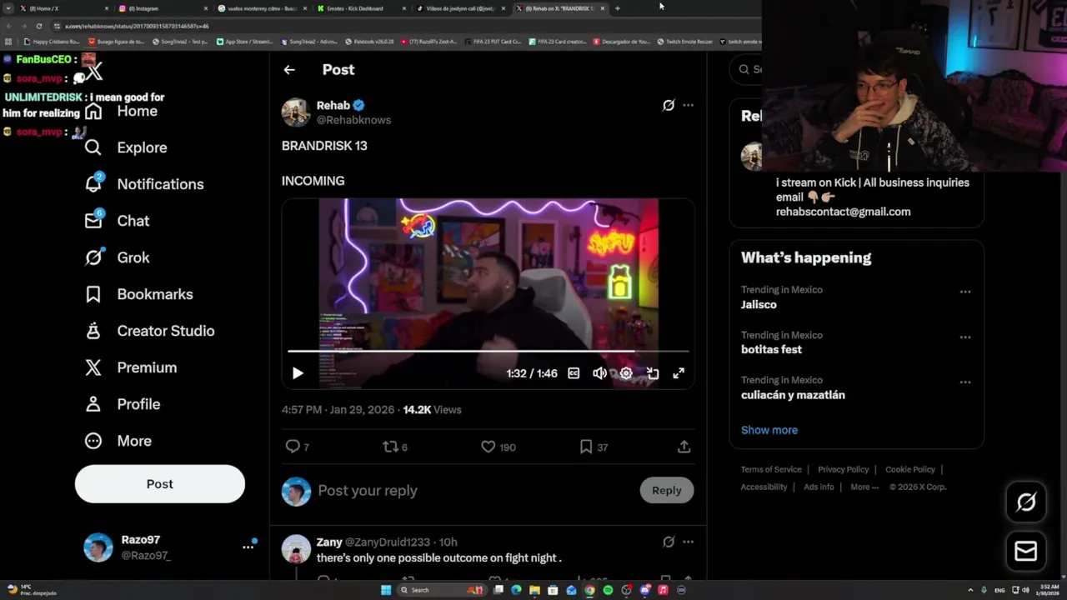The image size is (1067, 600).
Task: Click Show more under trends
Action: pyautogui.click(x=769, y=430)
